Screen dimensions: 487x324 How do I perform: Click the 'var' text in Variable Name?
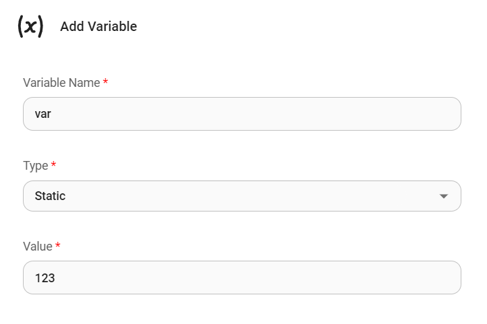pyautogui.click(x=43, y=114)
